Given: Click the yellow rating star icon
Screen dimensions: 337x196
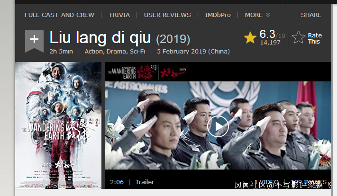Looking at the screenshot, I should [250, 38].
